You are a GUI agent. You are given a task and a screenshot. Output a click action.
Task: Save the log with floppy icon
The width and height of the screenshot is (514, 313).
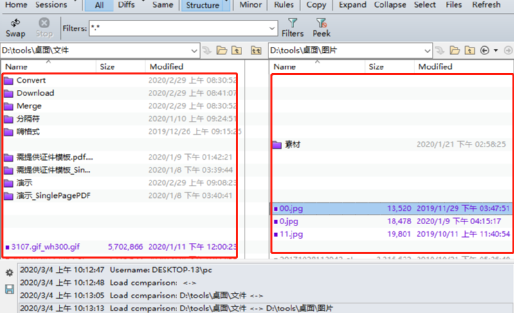click(x=9, y=289)
